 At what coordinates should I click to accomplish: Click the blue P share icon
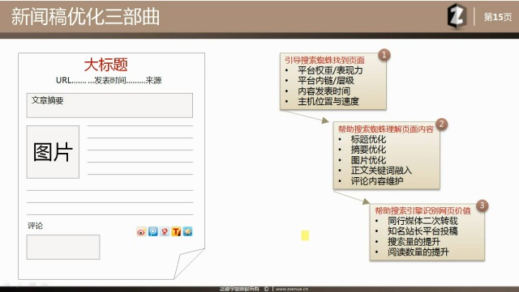click(x=153, y=231)
